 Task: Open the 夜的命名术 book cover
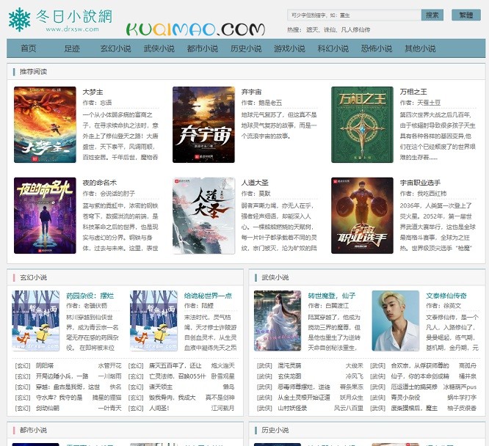pyautogui.click(x=45, y=216)
